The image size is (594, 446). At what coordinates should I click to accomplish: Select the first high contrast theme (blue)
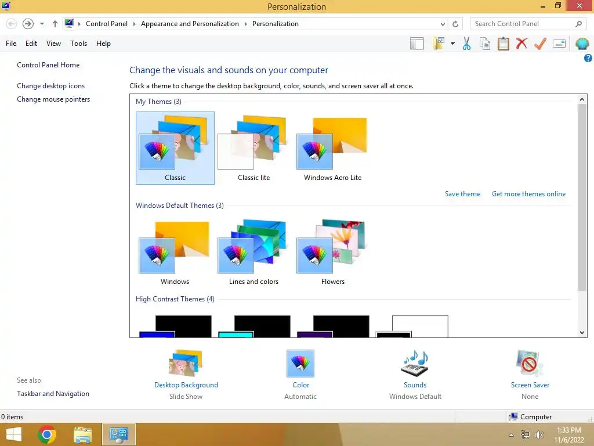(175, 326)
